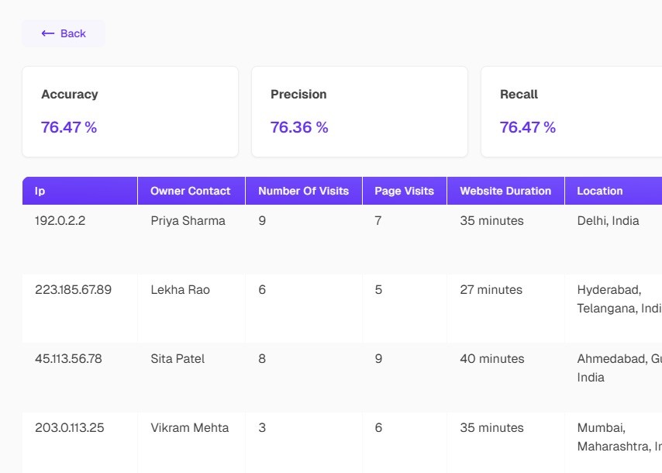Image resolution: width=662 pixels, height=473 pixels.
Task: Click the Lekha Rao contact cell
Action: 191,309
